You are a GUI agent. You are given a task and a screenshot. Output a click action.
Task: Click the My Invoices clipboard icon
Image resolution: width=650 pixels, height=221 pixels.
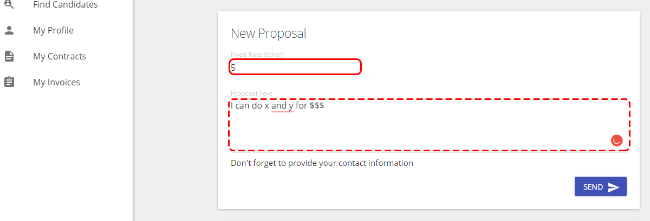pyautogui.click(x=9, y=82)
